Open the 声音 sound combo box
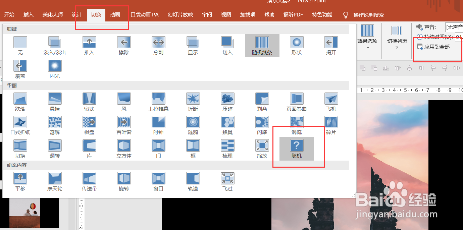Image resolution: width=463 pixels, height=230 pixels. pyautogui.click(x=454, y=27)
